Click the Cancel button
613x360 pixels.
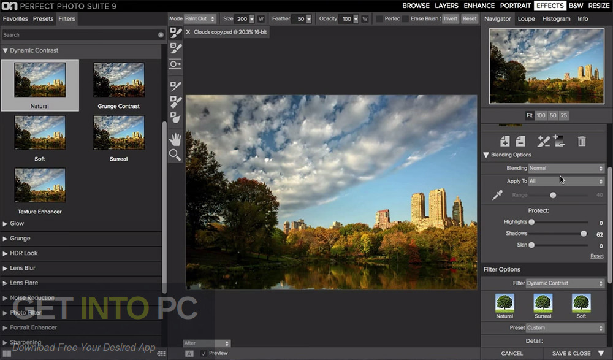(512, 353)
